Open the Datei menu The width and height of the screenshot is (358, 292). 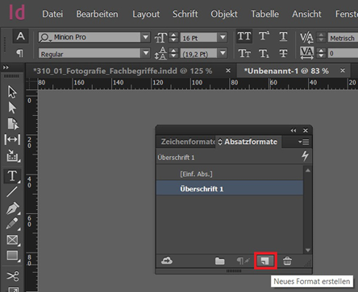(52, 14)
